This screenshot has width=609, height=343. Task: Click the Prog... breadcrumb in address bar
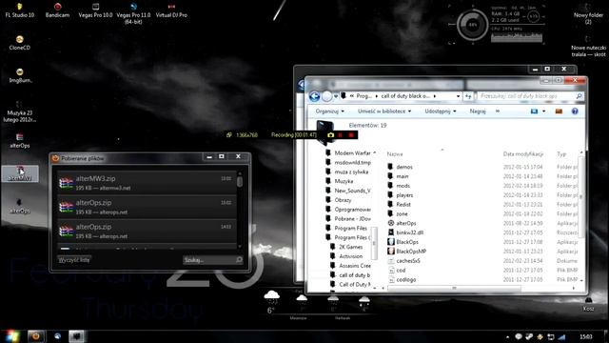[x=364, y=96]
